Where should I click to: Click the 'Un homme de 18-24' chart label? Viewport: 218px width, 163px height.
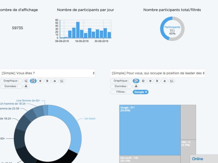point(13,104)
